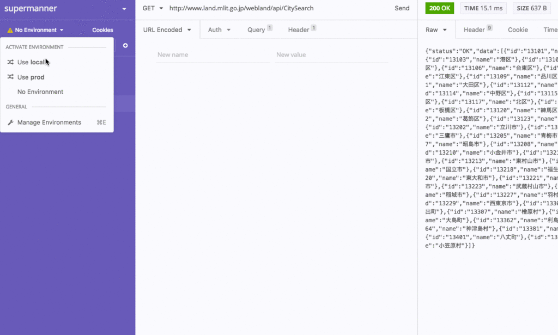Viewport: 558px width, 335px height.
Task: Click the wrench icon for Manage Environments
Action: pos(10,123)
